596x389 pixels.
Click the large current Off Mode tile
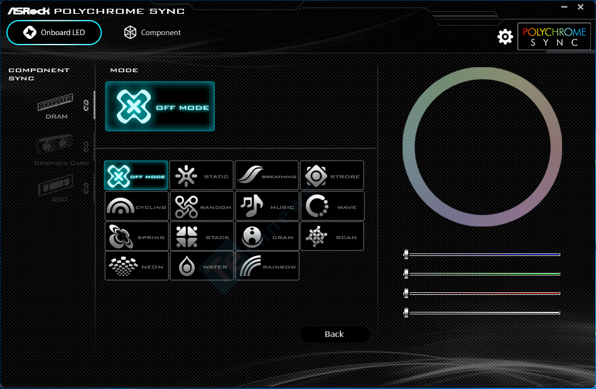pyautogui.click(x=160, y=107)
